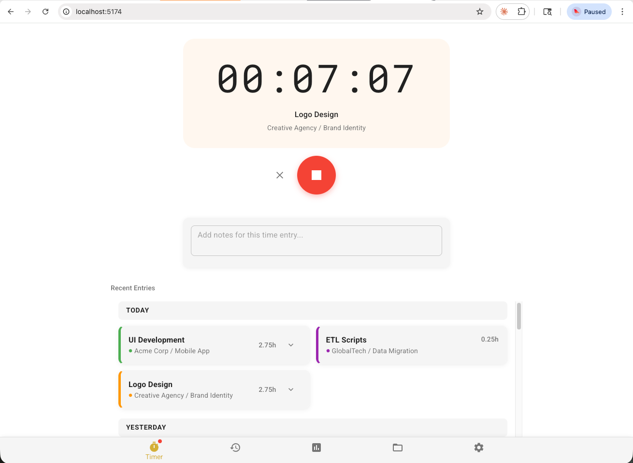Click the Paused recording indicator button
633x463 pixels.
point(589,12)
